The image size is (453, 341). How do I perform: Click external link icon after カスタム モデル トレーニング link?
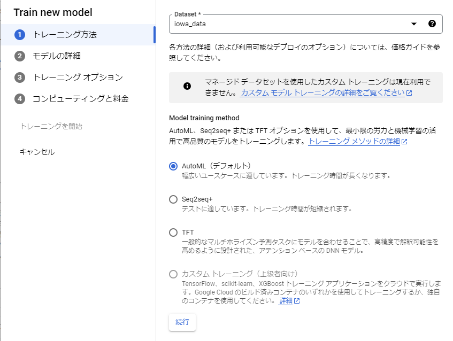pyautogui.click(x=409, y=93)
